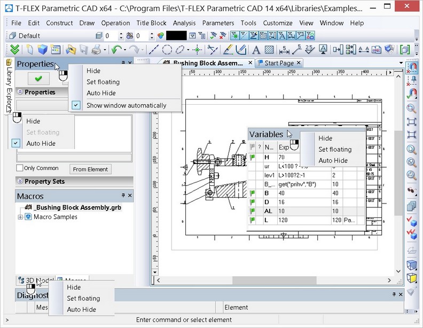Select the construct Line tool
The width and height of the screenshot is (423, 328).
(x=153, y=49)
